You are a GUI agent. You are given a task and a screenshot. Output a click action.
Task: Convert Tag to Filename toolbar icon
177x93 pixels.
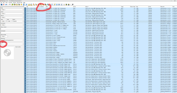(34, 5)
